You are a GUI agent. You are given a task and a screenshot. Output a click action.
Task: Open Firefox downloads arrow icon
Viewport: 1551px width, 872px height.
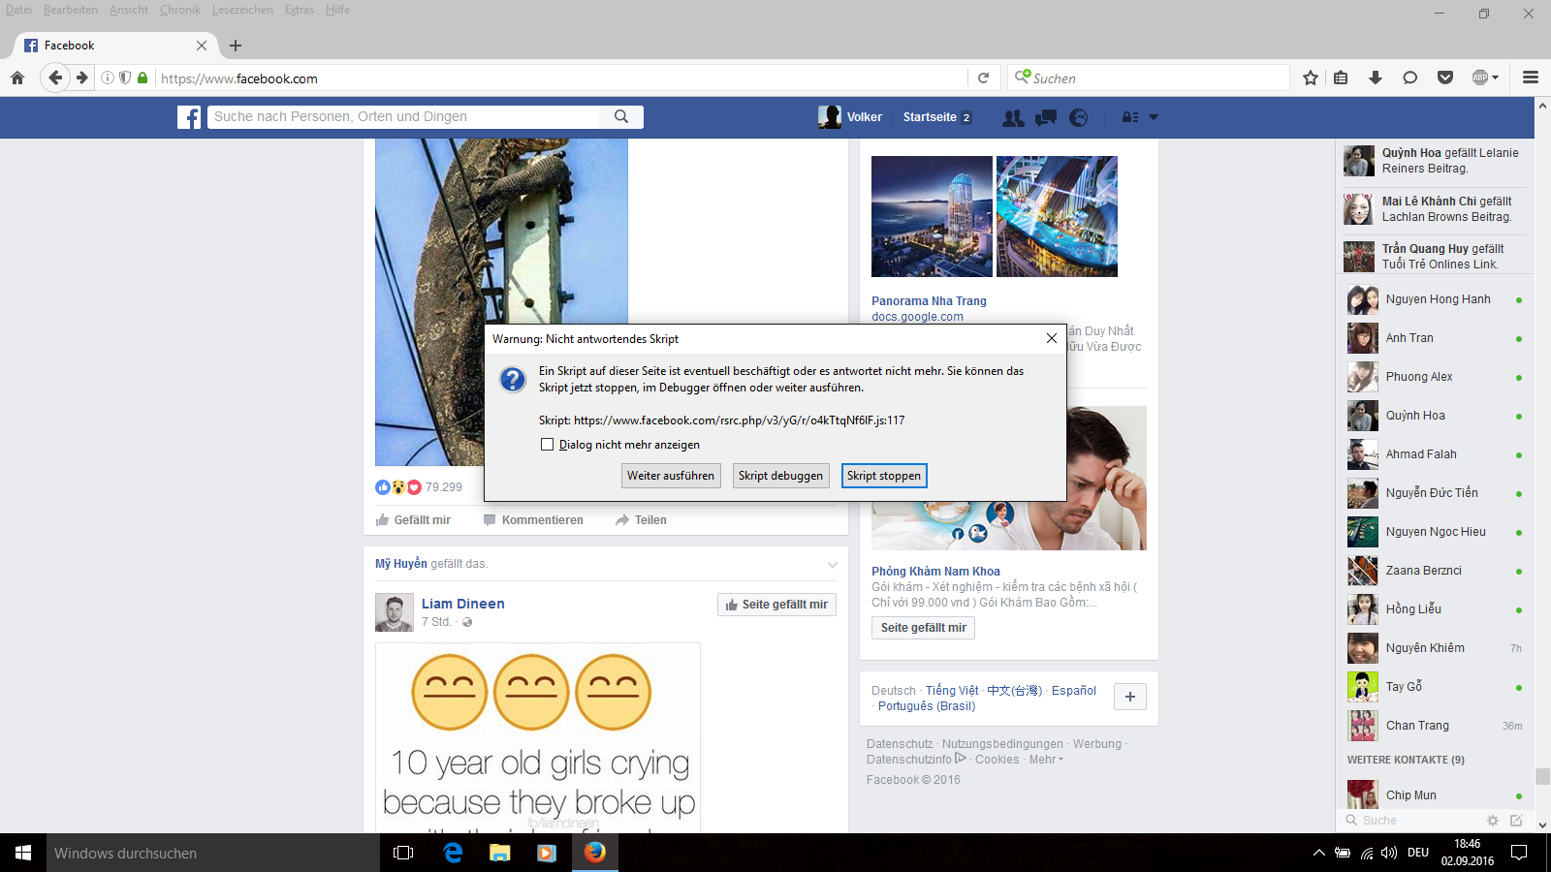(x=1375, y=78)
